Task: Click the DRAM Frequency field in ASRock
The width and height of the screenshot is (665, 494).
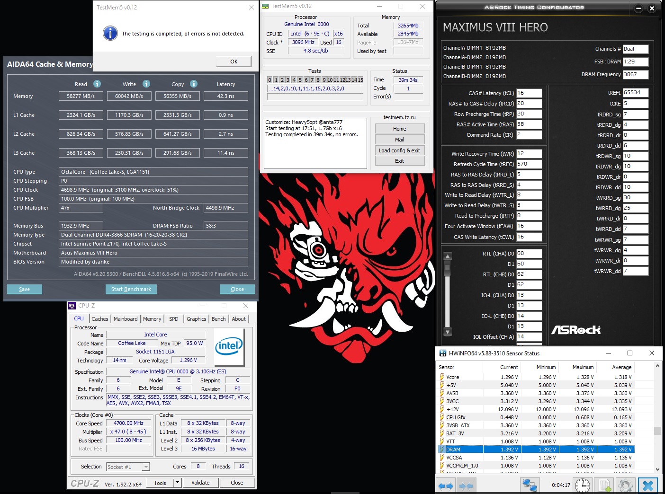Action: coord(636,75)
